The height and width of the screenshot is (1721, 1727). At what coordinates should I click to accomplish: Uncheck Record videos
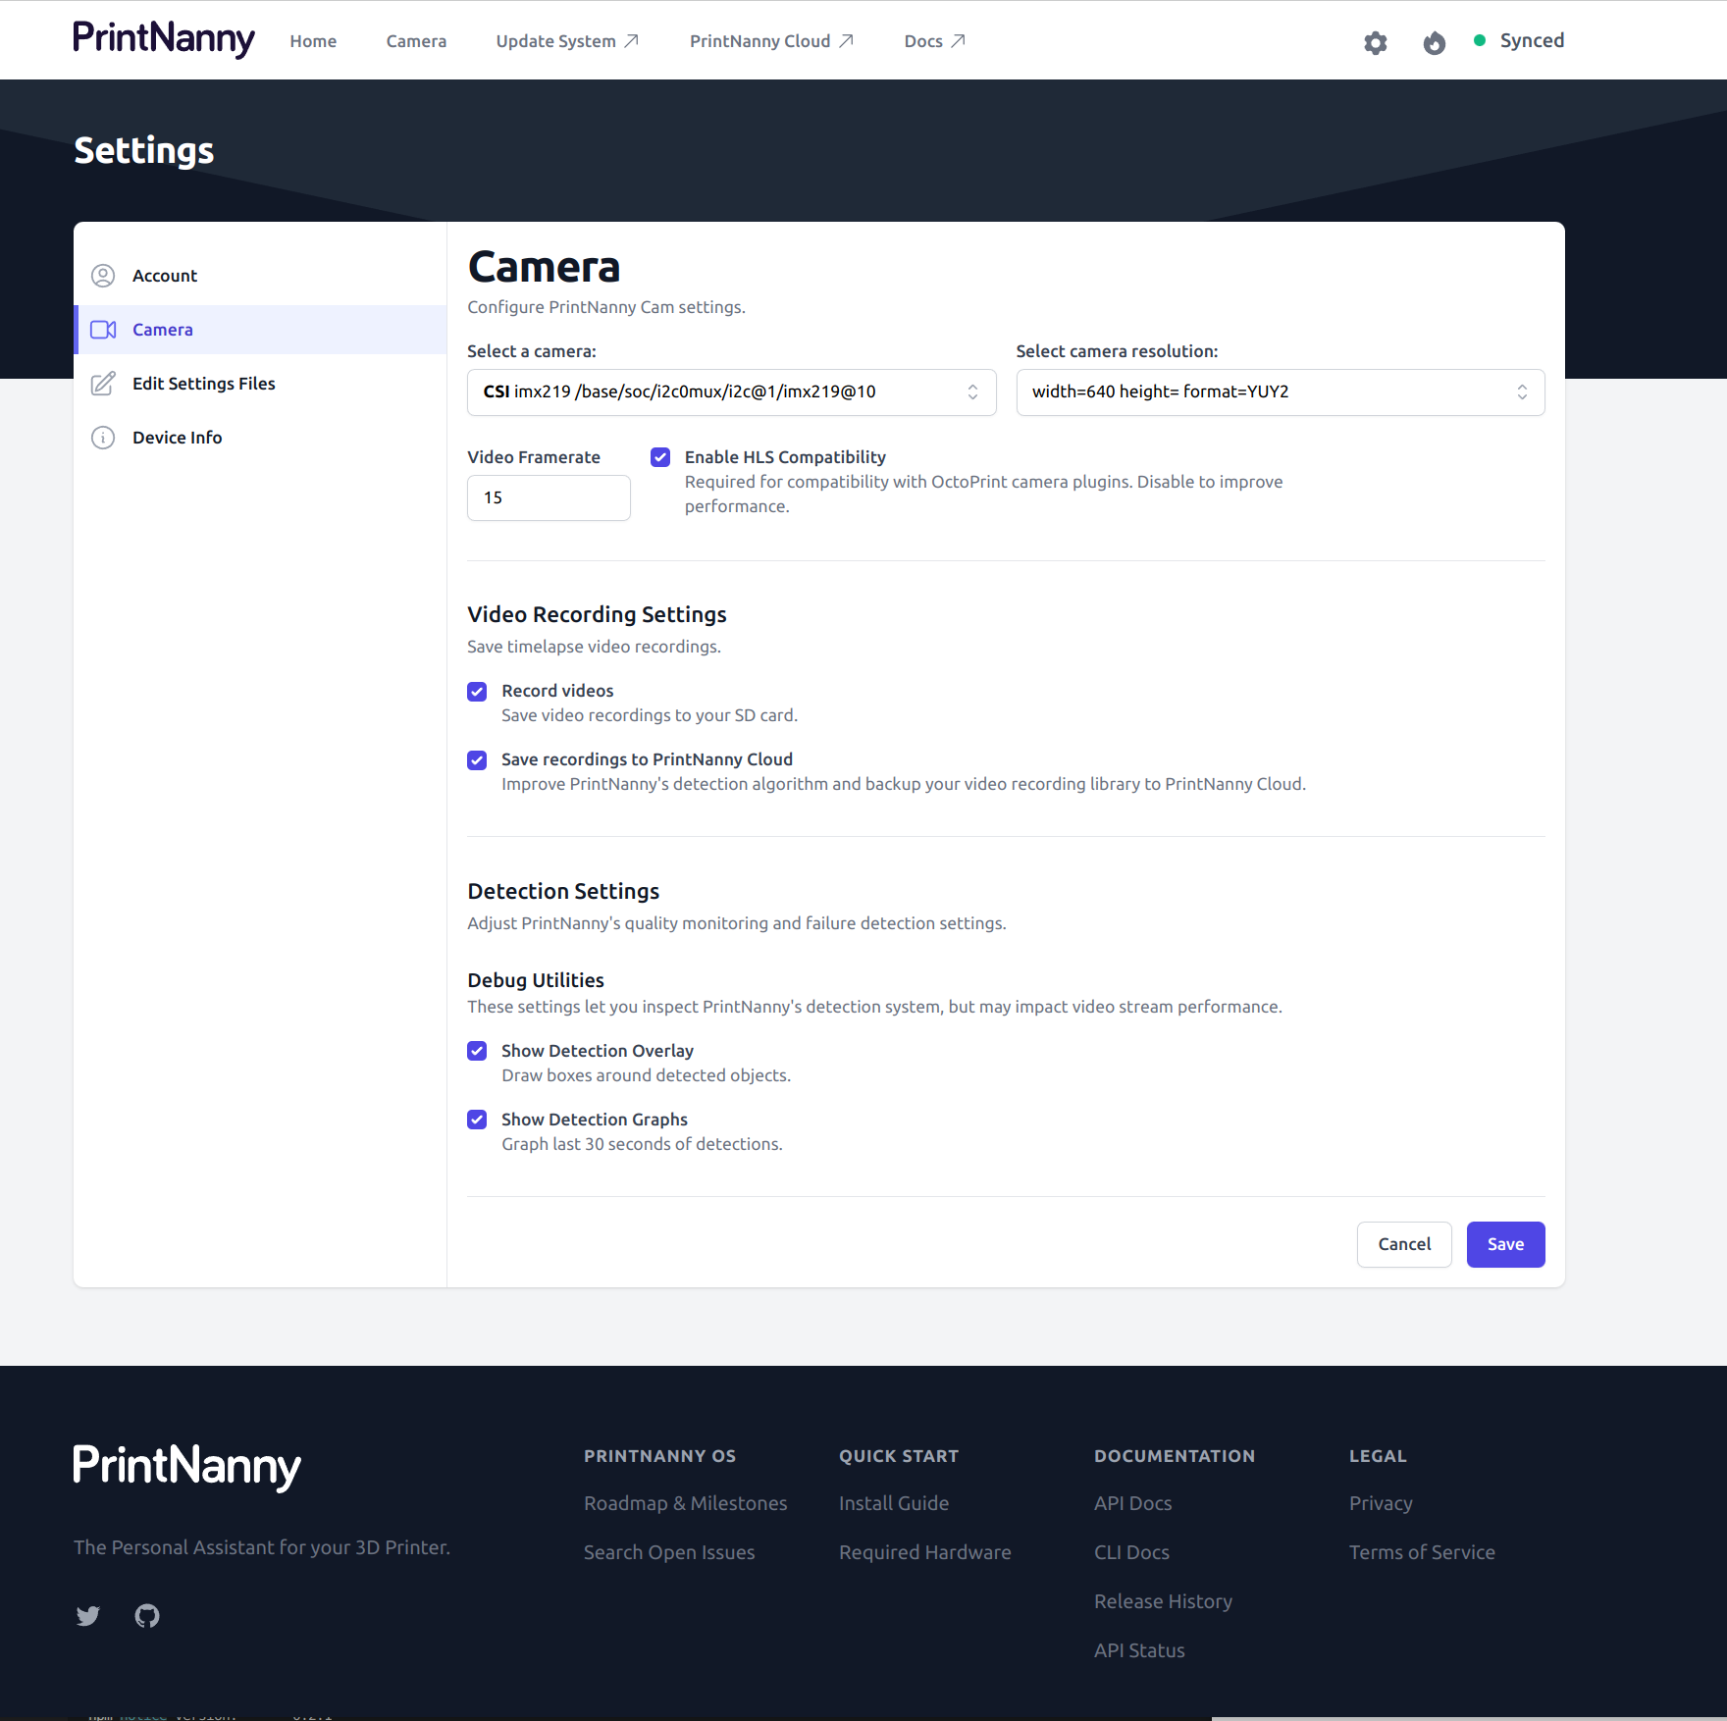point(477,692)
